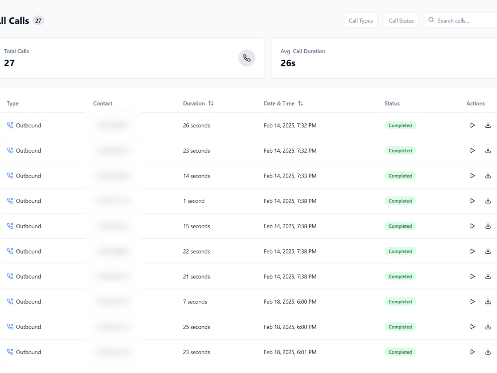Open the Call Status filter dropdown

click(401, 20)
